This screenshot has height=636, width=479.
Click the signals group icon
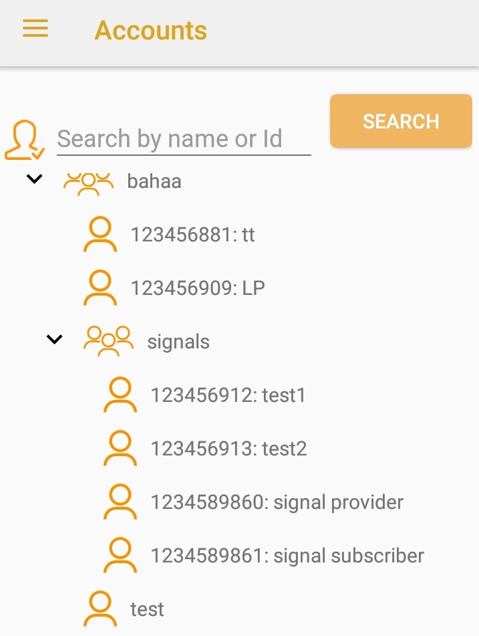click(108, 341)
